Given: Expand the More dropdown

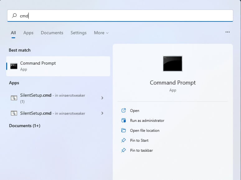Looking at the screenshot, I should coord(101,33).
